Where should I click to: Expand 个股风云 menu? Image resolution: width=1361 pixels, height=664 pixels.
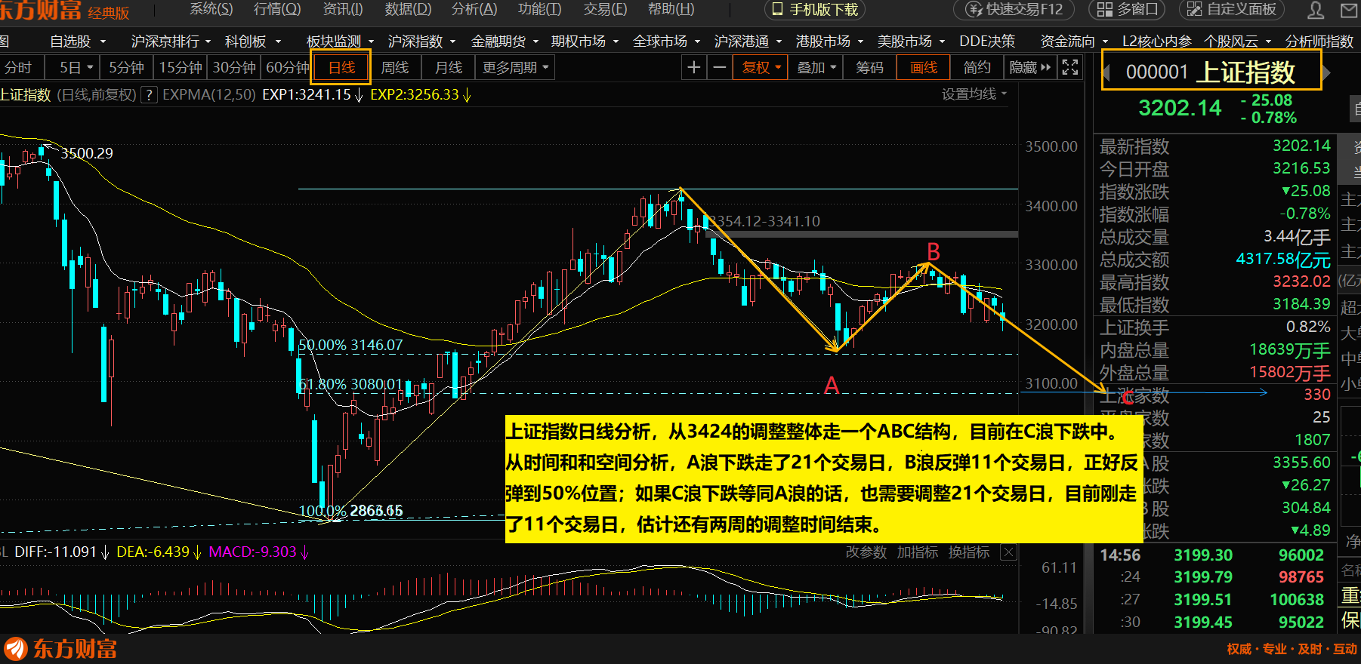point(1237,41)
